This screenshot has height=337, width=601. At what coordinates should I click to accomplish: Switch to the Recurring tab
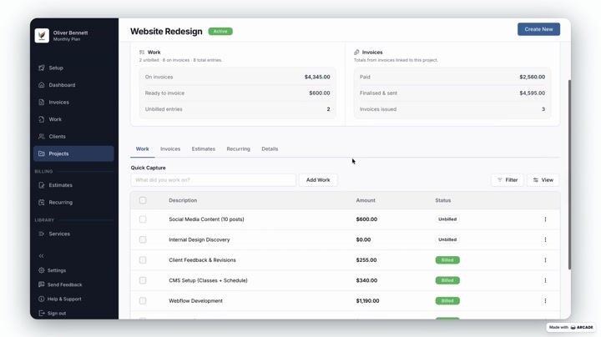click(x=239, y=149)
